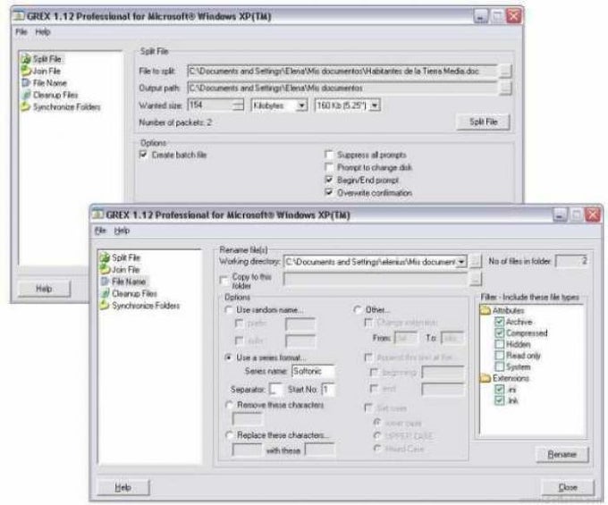Image resolution: width=608 pixels, height=505 pixels.
Task: Open Help menu in back window
Action: (x=43, y=32)
